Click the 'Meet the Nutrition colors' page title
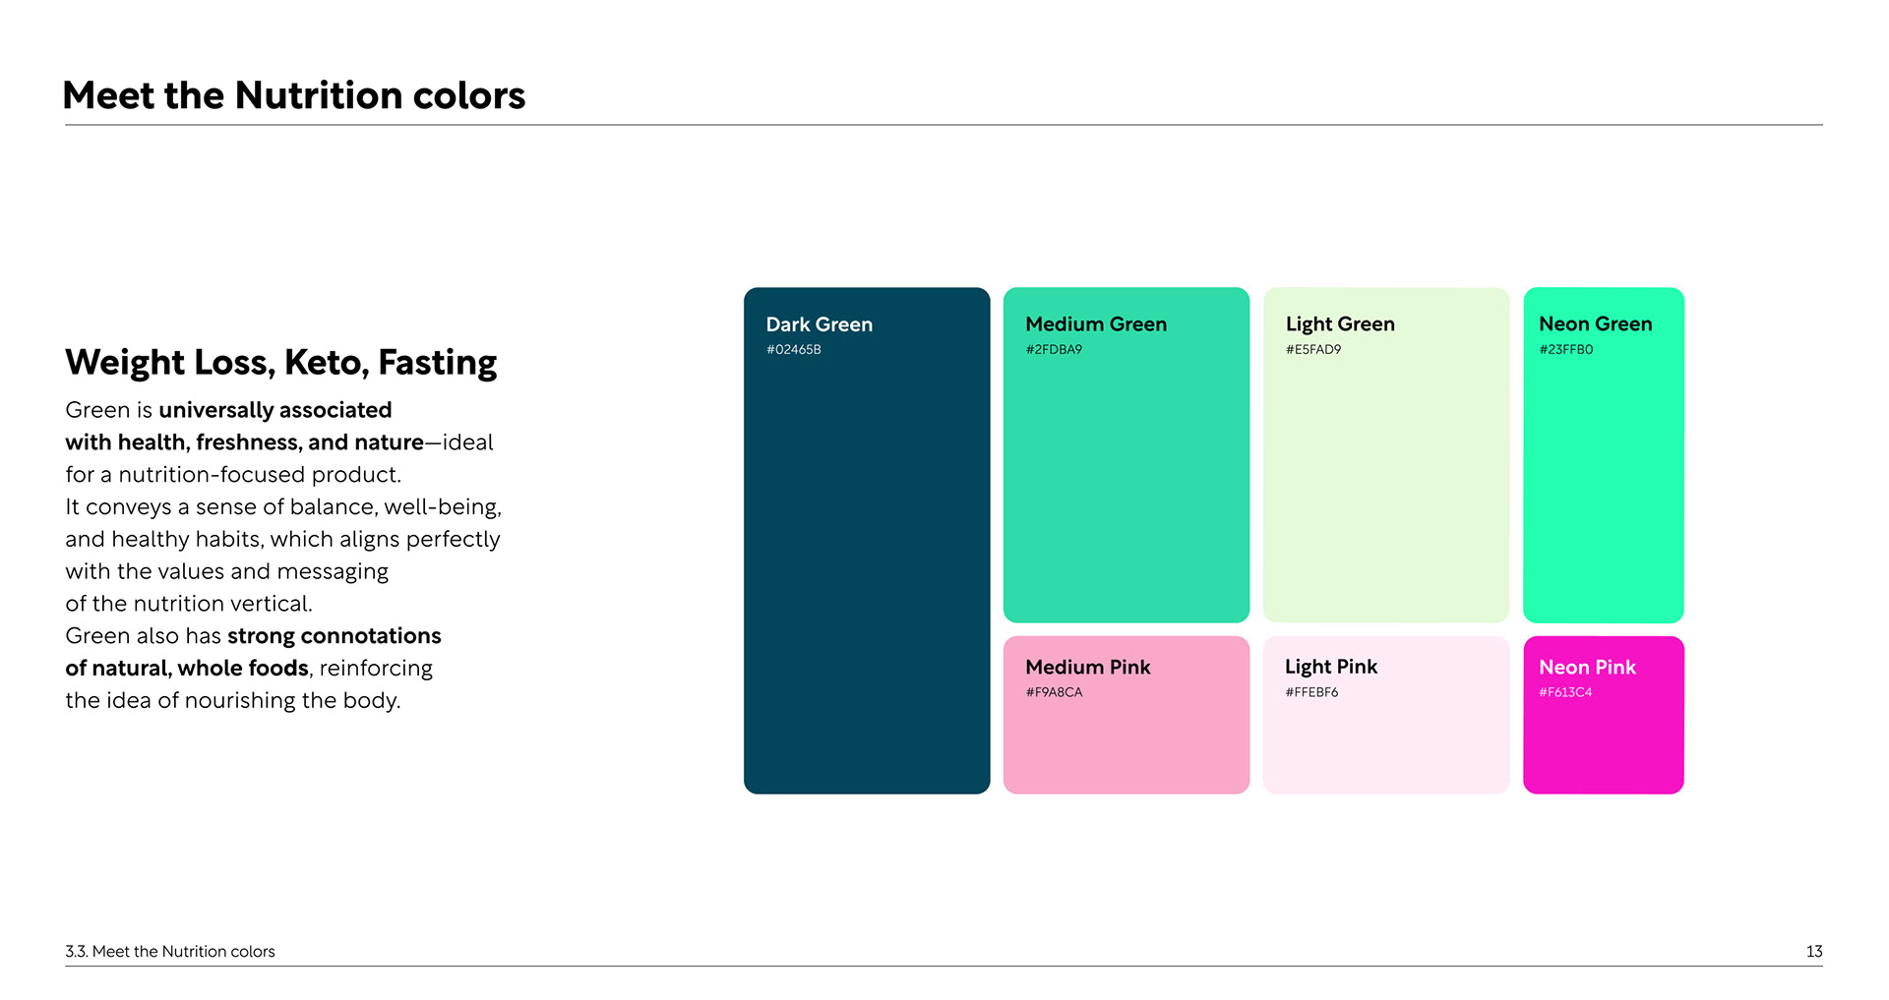 pos(294,95)
